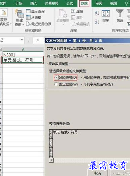
Task: Expand the Name Box dropdown arrow
Action: pos(22,40)
